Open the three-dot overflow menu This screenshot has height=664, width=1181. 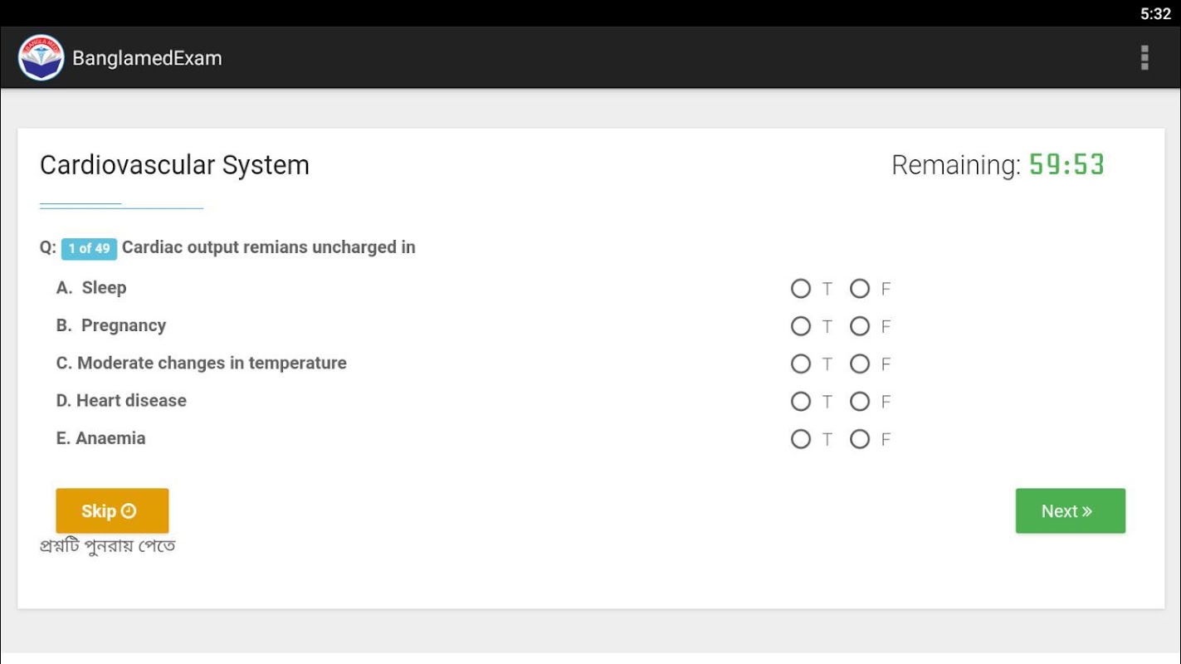point(1144,58)
